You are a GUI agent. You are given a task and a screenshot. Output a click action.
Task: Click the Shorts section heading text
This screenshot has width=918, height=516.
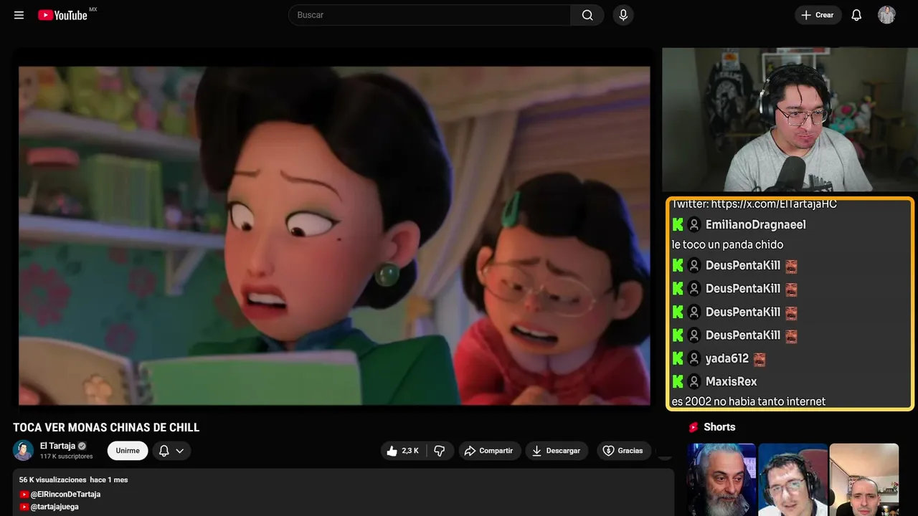pos(719,427)
